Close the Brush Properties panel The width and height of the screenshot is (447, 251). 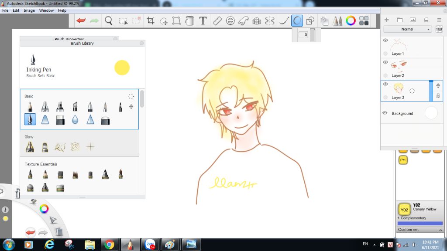pos(115,39)
